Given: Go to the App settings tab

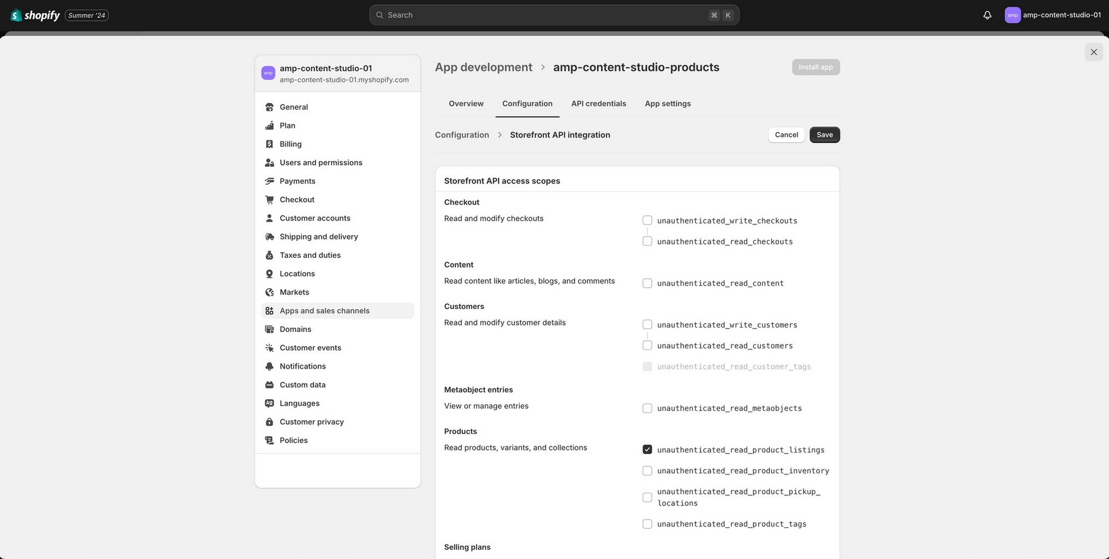Looking at the screenshot, I should [668, 104].
